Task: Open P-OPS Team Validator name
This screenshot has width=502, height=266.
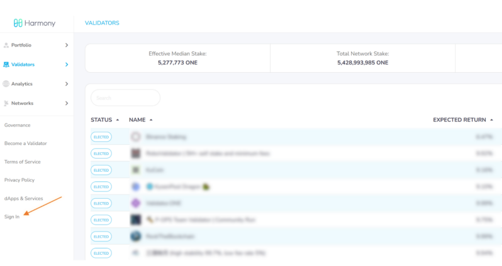Action: (201, 220)
